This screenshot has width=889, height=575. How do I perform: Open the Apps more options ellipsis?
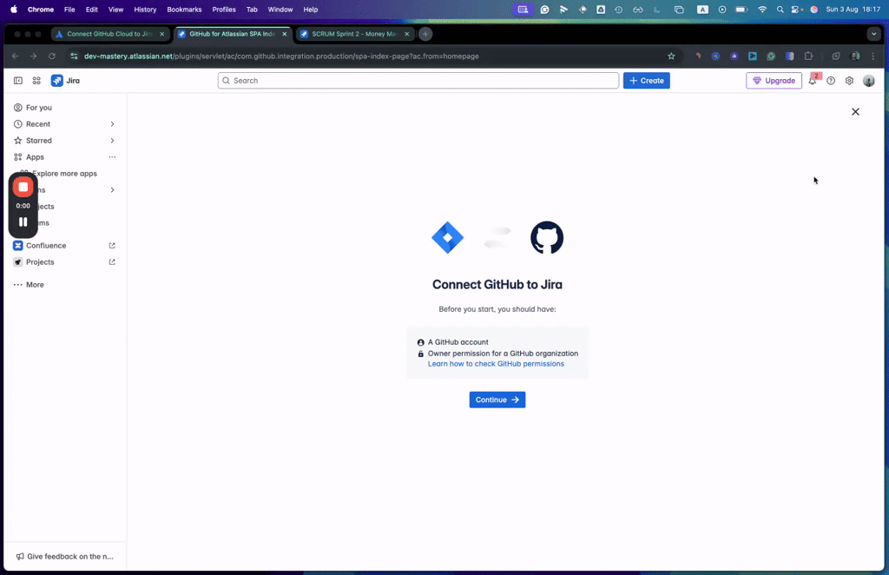click(x=112, y=157)
